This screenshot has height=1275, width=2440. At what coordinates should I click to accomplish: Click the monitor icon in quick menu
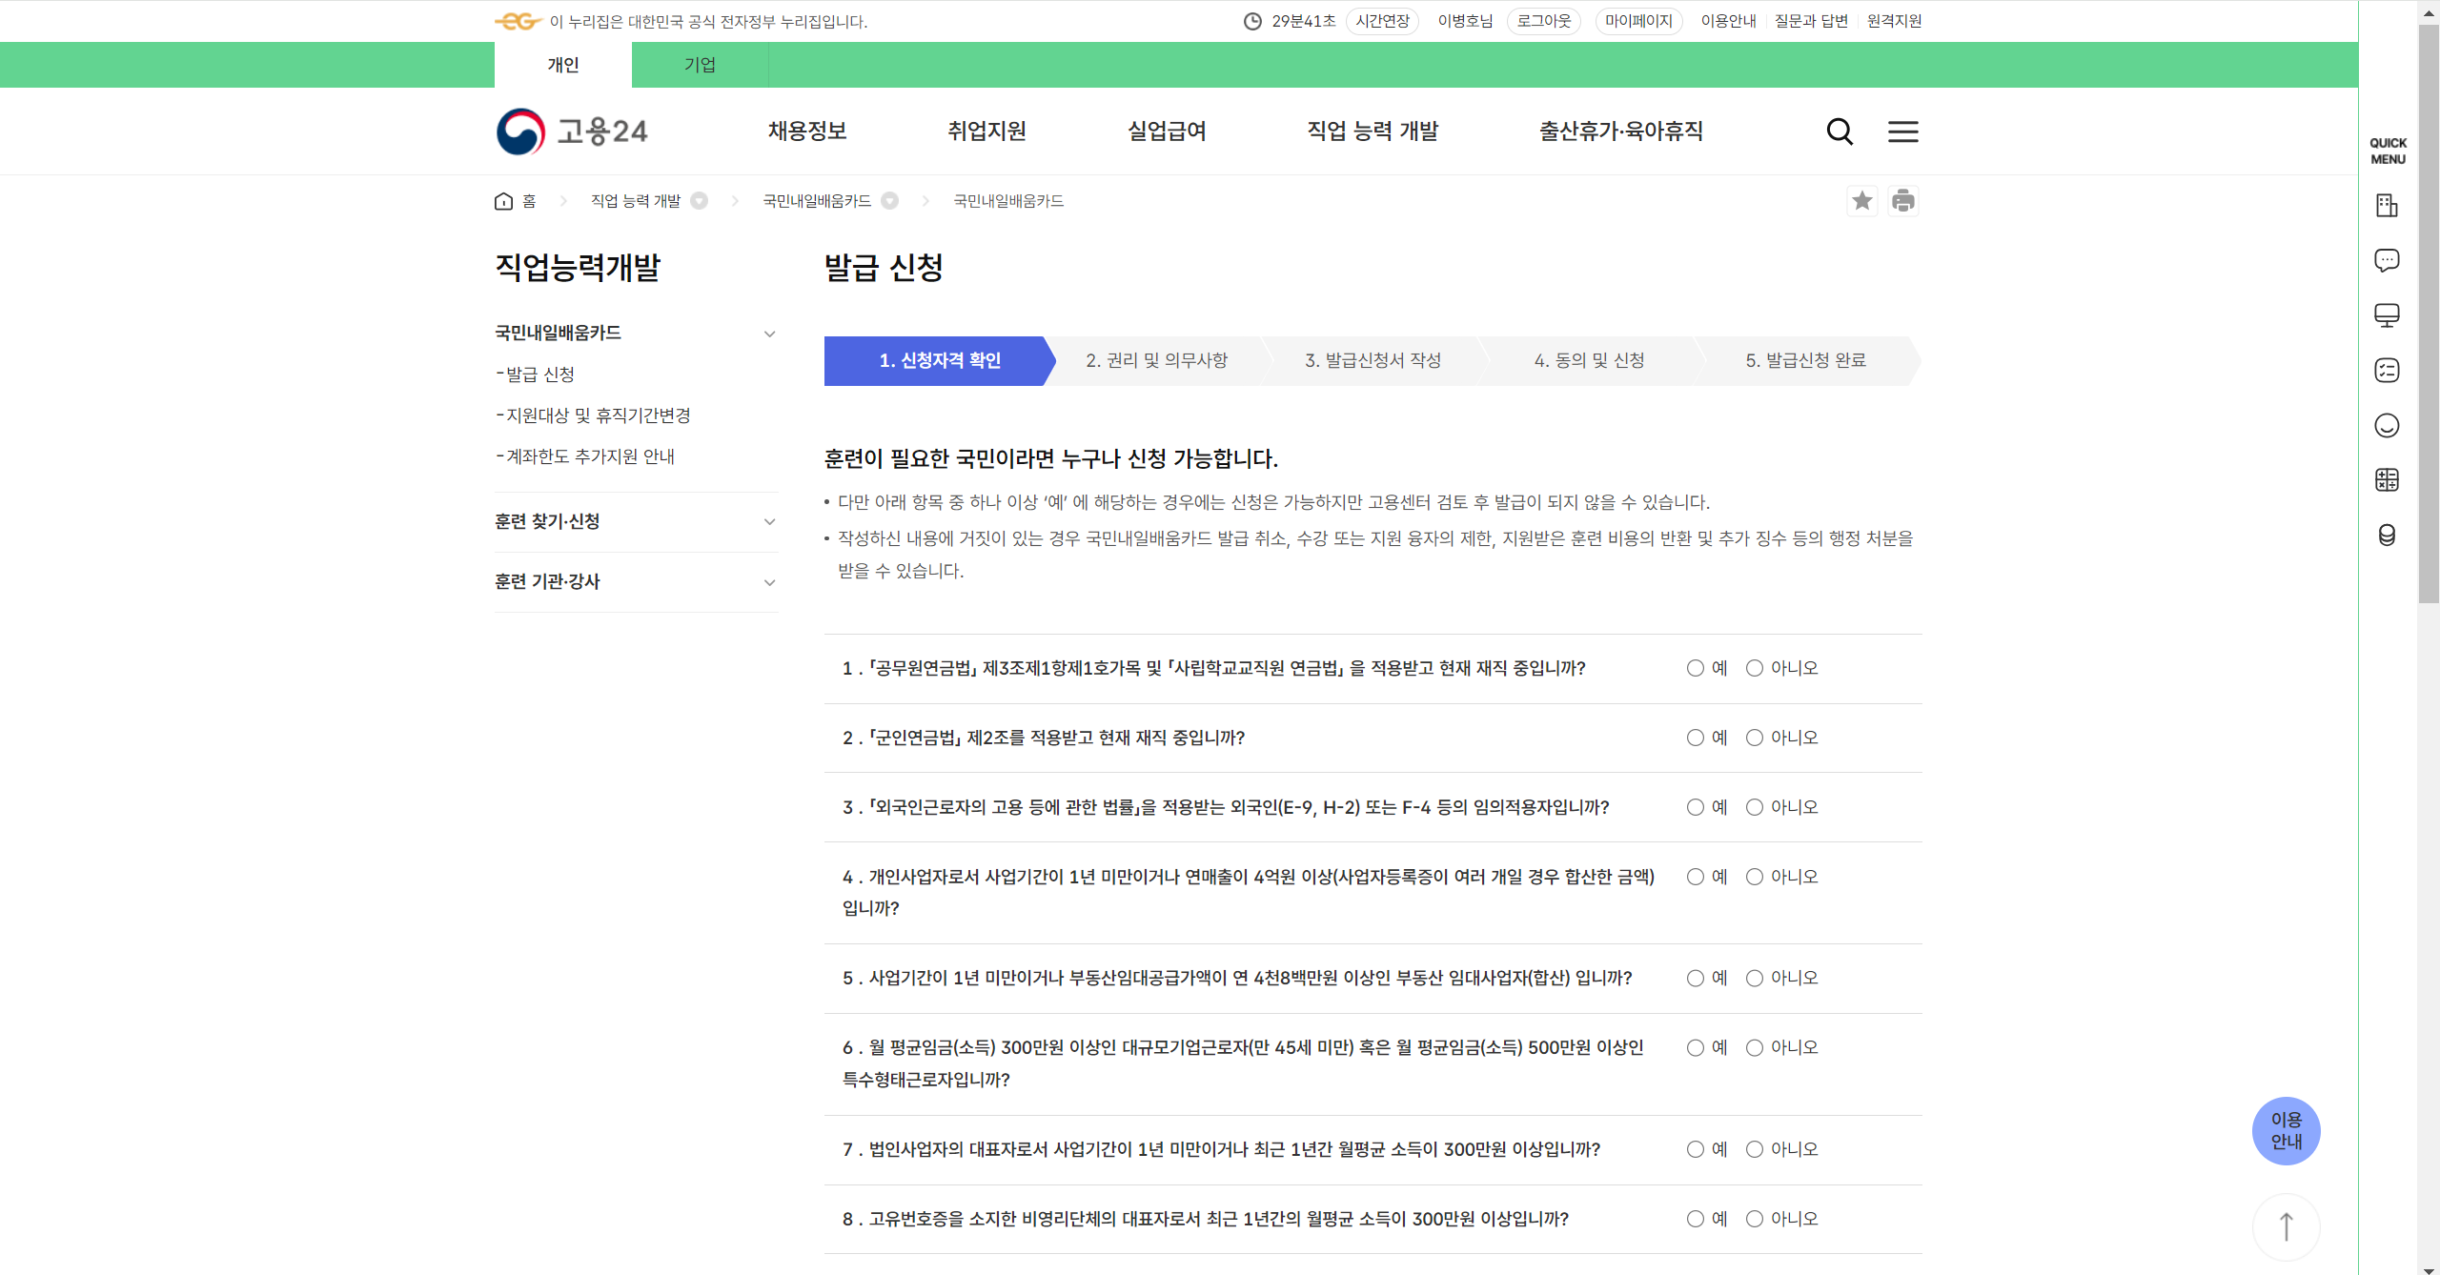pos(2387,315)
